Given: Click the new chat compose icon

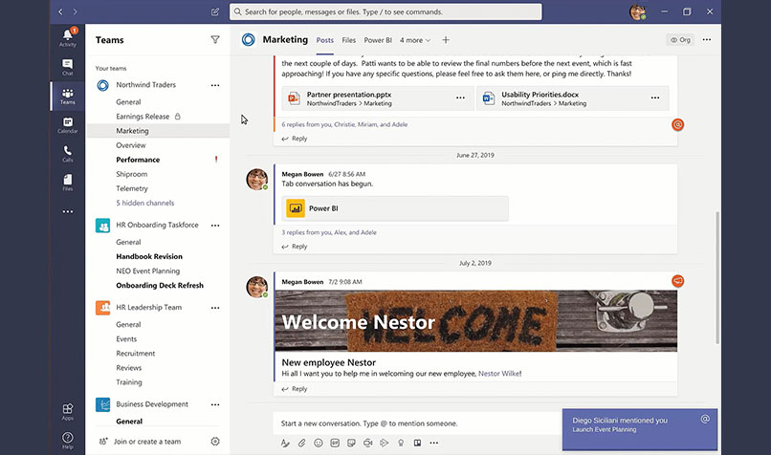Looking at the screenshot, I should pos(214,12).
